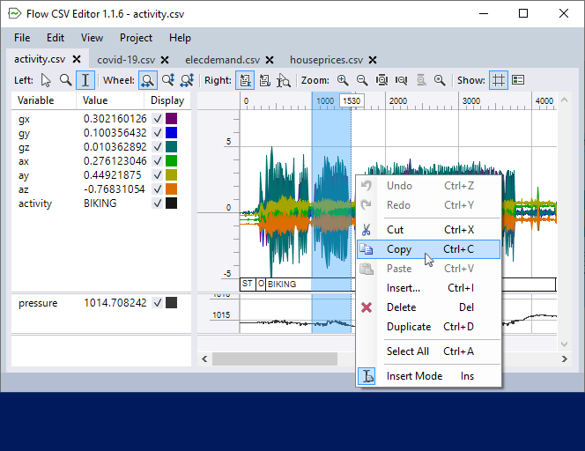Toggle the Insert Mode icon
Image resolution: width=585 pixels, height=451 pixels.
367,376
